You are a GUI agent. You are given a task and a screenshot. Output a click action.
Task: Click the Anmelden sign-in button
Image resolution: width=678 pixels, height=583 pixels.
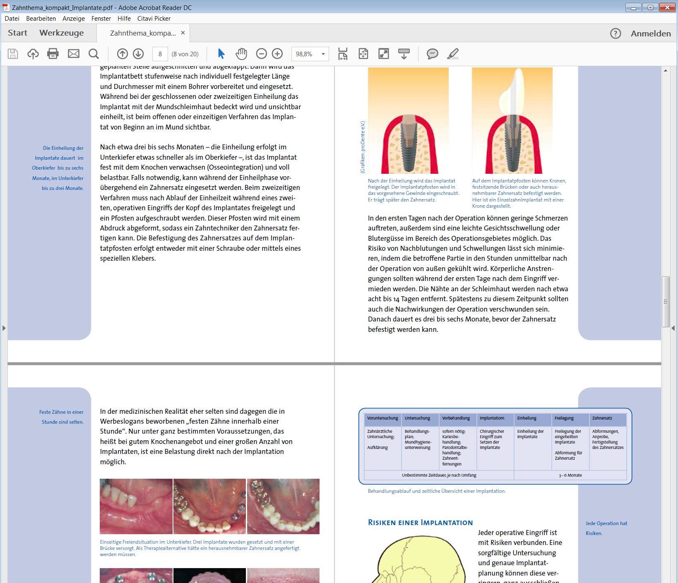(x=651, y=34)
